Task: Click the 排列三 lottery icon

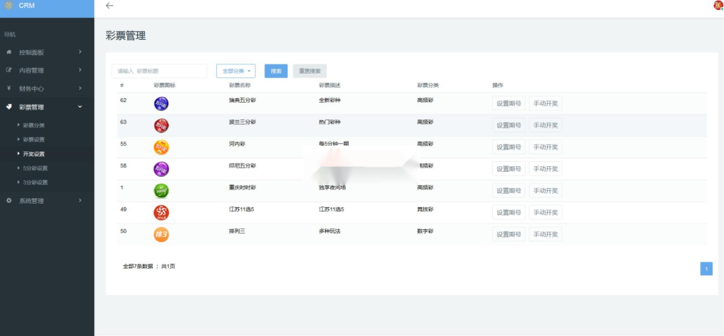Action: [x=161, y=234]
